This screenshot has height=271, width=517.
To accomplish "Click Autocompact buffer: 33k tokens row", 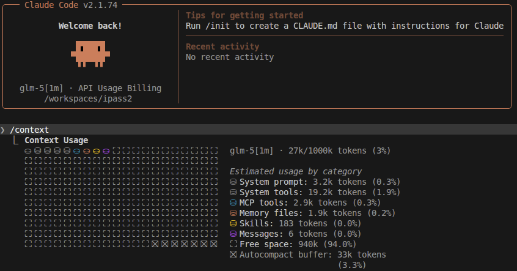I will pyautogui.click(x=308, y=254).
